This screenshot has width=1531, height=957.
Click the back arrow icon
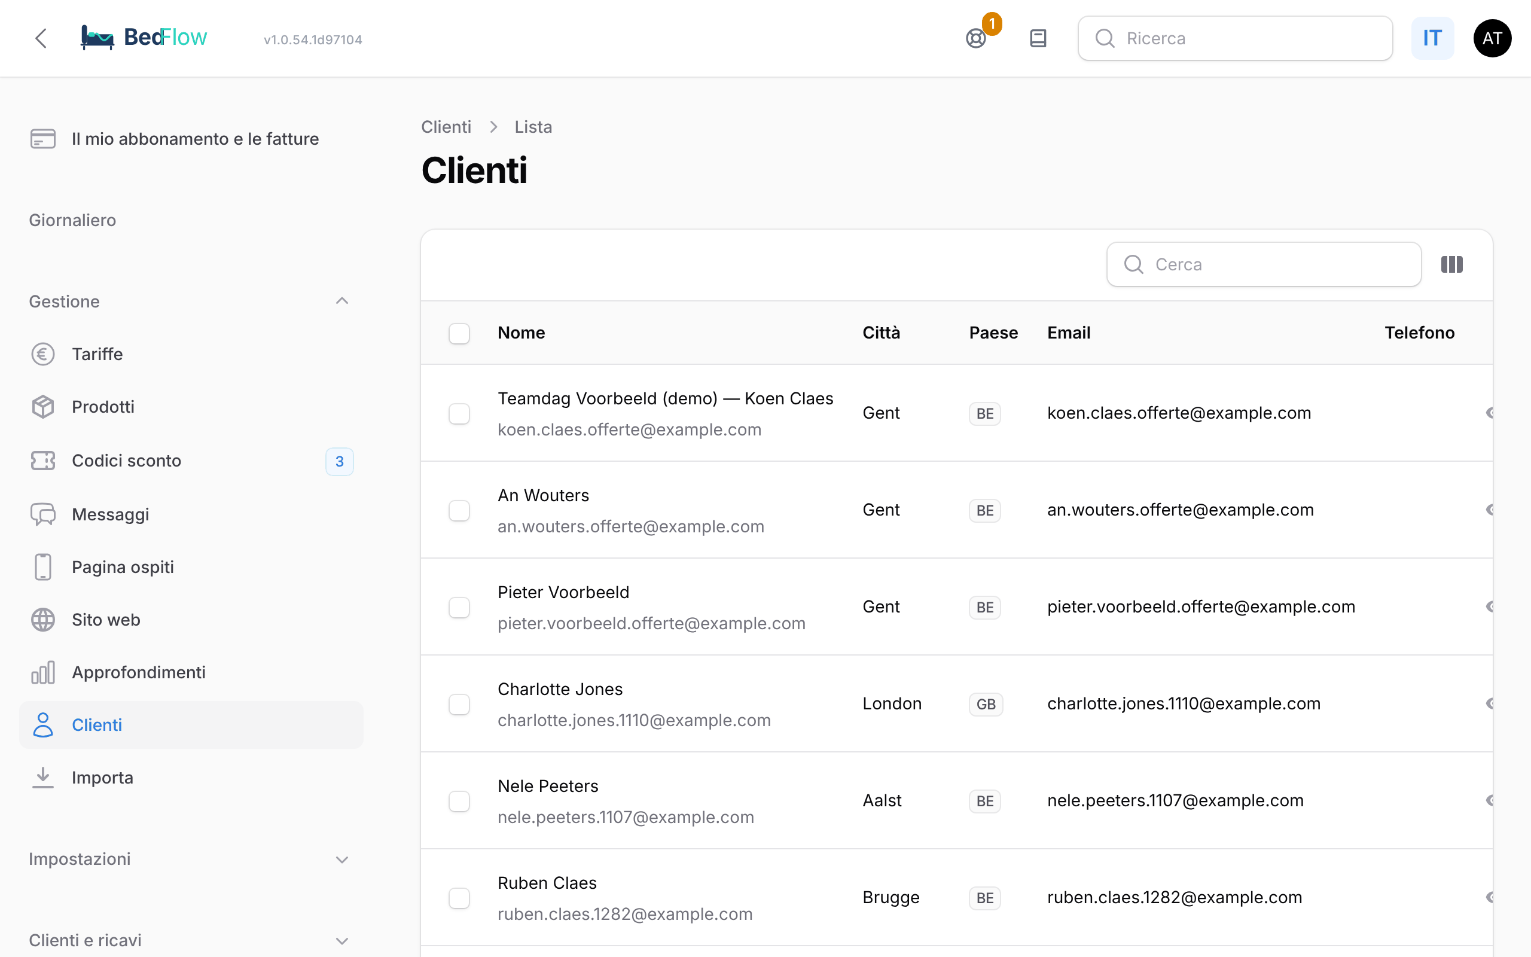click(41, 38)
